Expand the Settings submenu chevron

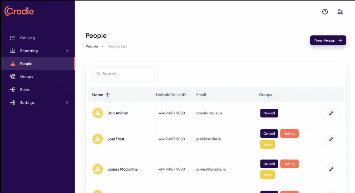click(67, 103)
